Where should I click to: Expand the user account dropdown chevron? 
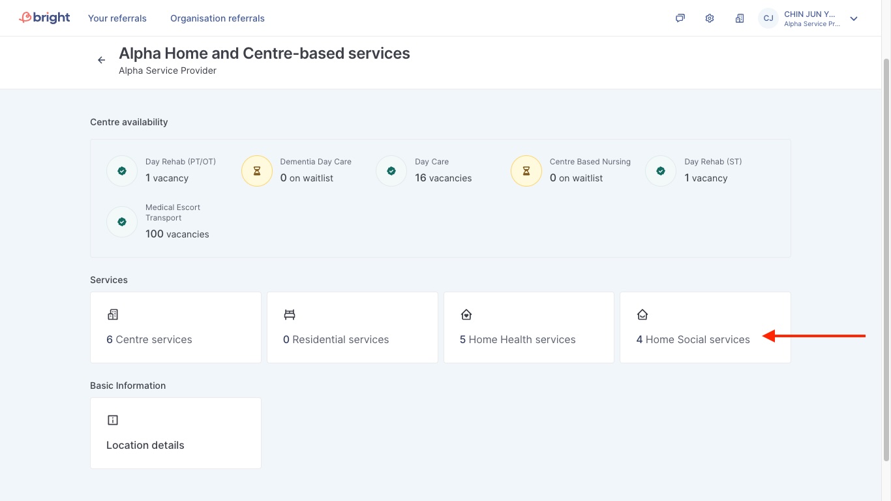[854, 19]
